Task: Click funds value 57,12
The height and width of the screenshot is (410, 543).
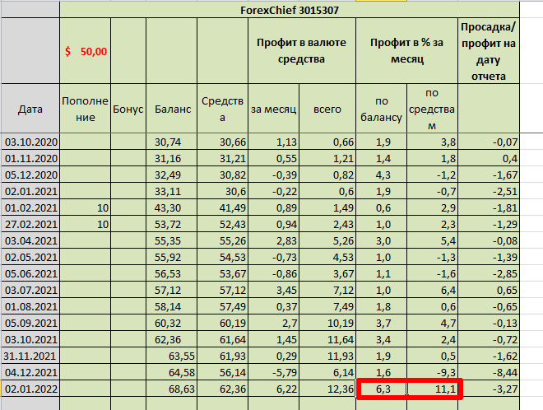Action: 222,290
